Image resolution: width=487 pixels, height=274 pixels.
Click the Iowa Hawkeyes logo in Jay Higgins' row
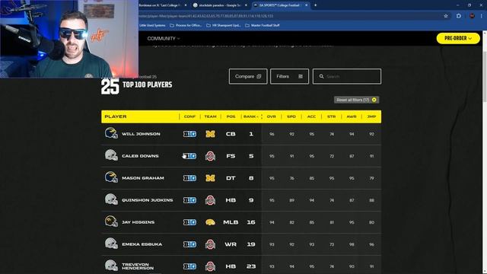[x=210, y=222]
